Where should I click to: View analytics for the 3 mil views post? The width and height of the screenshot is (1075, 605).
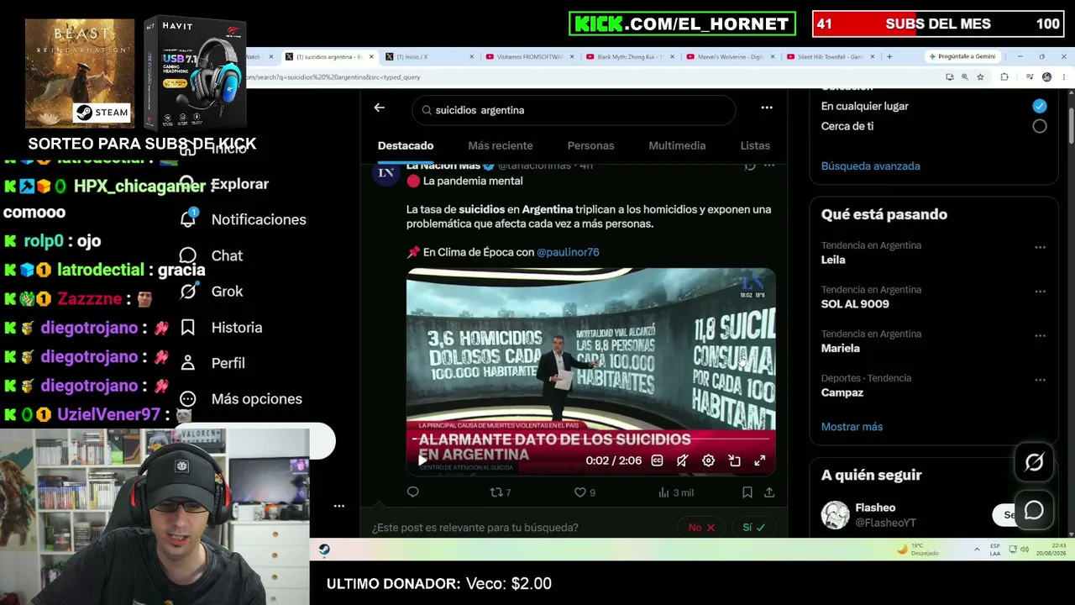[676, 492]
